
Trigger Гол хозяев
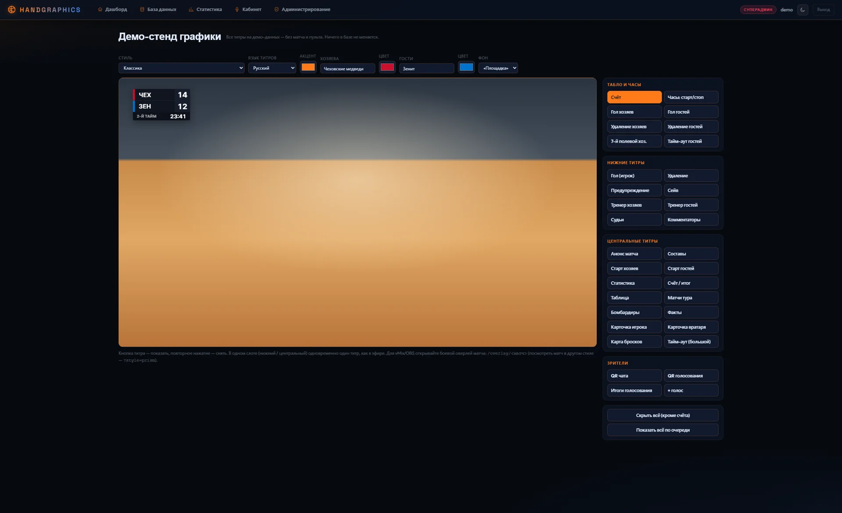click(x=634, y=112)
